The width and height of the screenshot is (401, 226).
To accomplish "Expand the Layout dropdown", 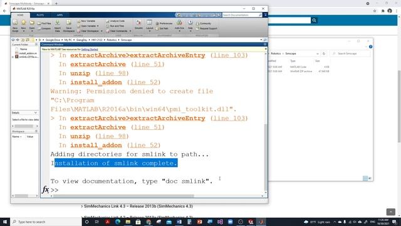I will click(149, 31).
